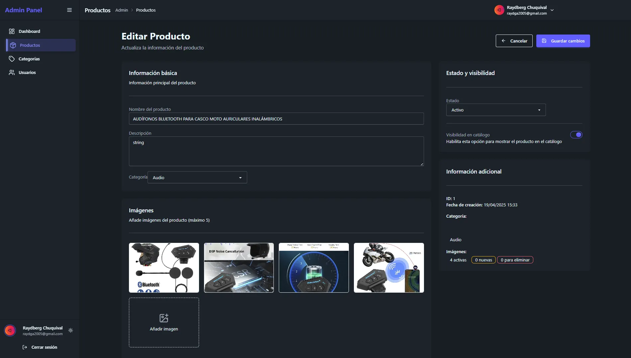Click the Categorías tag icon
The image size is (631, 358).
click(12, 59)
